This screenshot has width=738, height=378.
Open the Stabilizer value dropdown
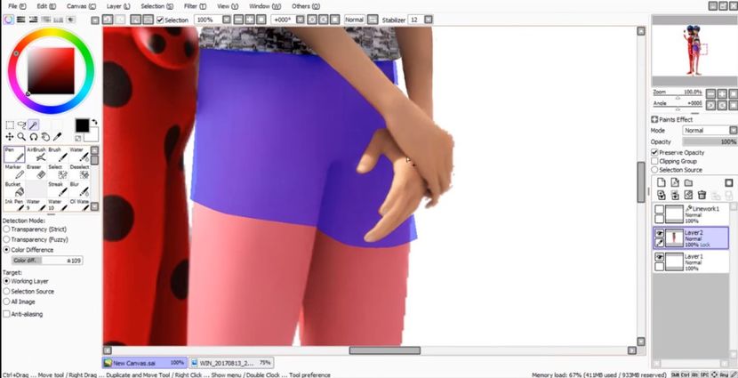click(x=429, y=20)
